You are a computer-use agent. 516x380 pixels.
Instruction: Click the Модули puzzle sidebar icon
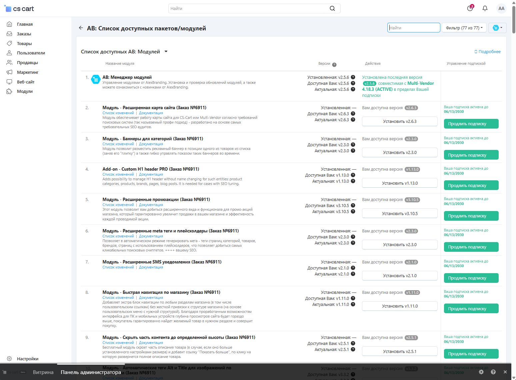(9, 91)
